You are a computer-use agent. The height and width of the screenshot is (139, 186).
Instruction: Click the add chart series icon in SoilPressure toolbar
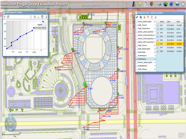click(35, 17)
